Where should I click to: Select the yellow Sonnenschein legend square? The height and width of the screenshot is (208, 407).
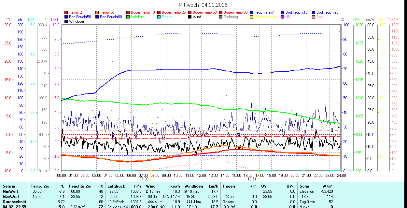coord(252,17)
